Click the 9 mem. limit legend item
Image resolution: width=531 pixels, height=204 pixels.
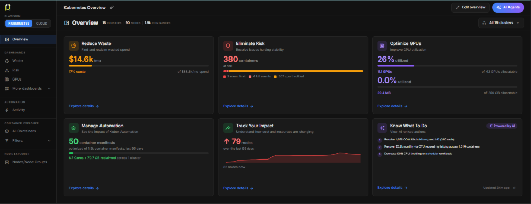click(235, 77)
